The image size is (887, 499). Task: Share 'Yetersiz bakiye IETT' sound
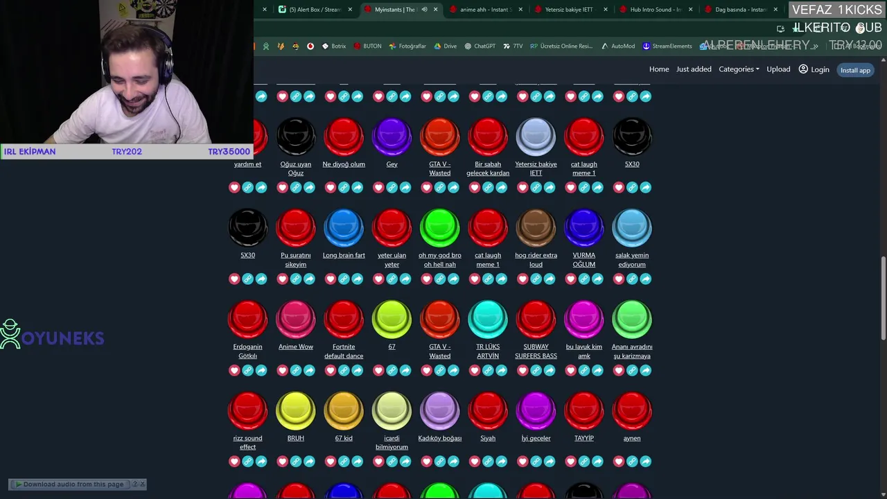pos(550,187)
